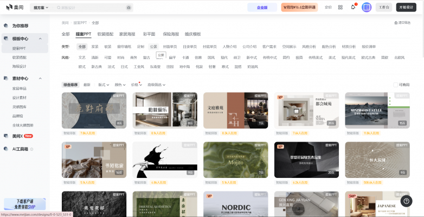The image size is (424, 217).
Task: Open the 价格 price dropdown
Action: 137,85
